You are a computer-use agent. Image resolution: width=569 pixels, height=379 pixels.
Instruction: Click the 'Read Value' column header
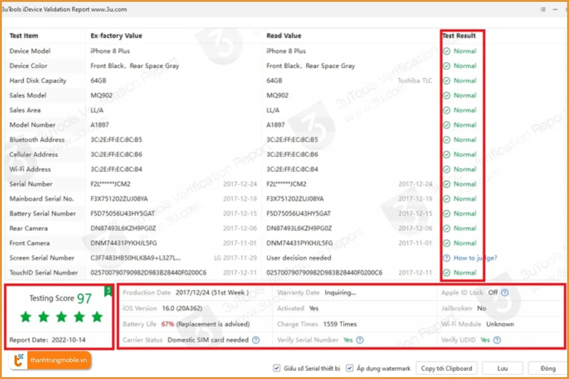[x=284, y=36]
